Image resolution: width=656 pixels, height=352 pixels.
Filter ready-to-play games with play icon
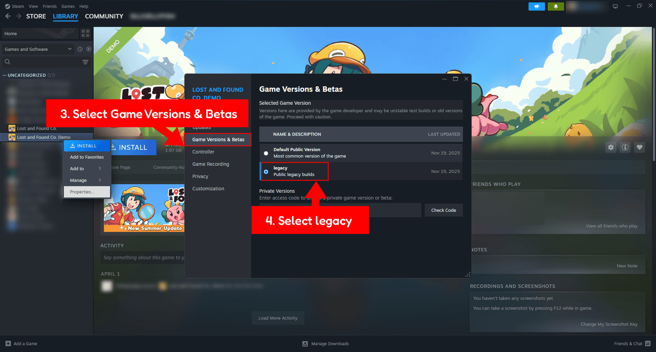coord(89,49)
